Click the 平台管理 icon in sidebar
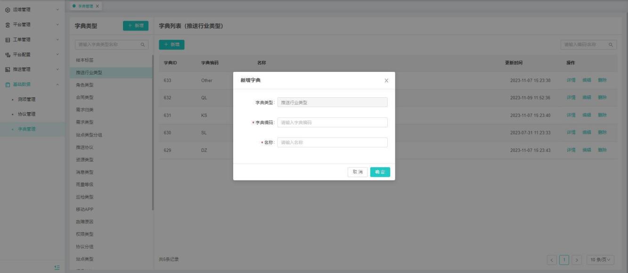This screenshot has width=628, height=273. click(x=8, y=24)
